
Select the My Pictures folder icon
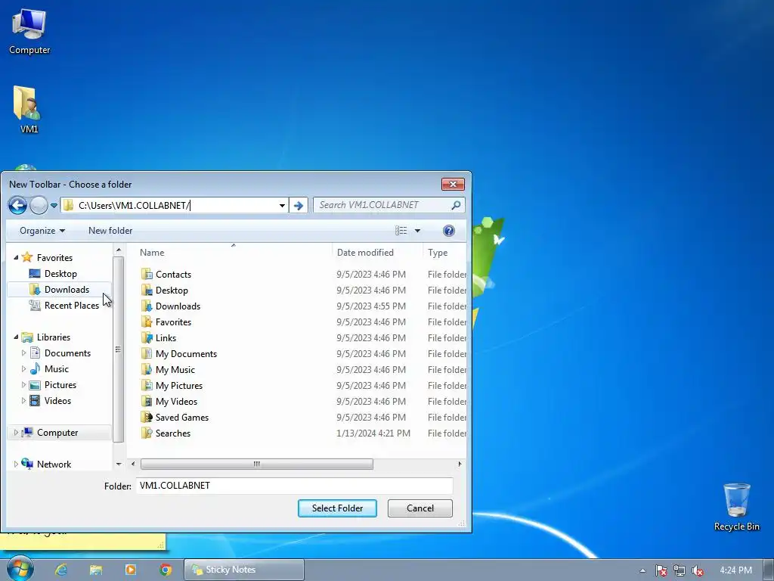[x=147, y=385]
